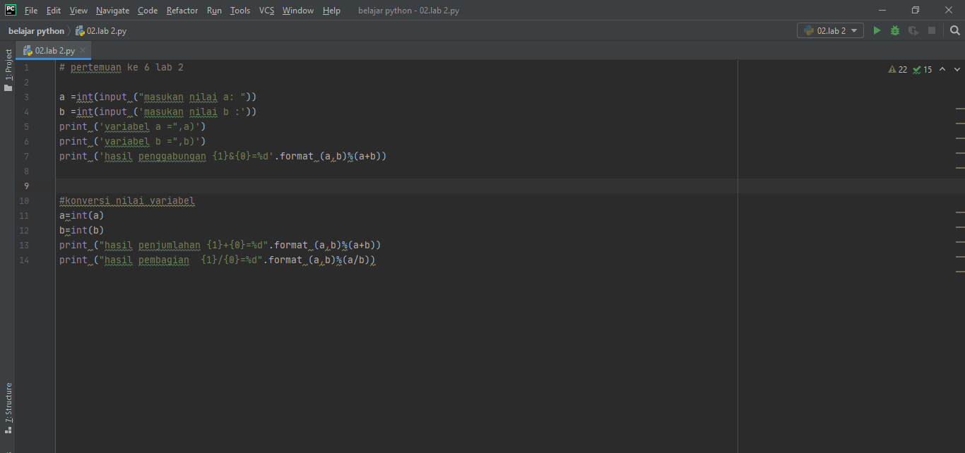Run the script with coverage
The image size is (965, 453).
(913, 30)
